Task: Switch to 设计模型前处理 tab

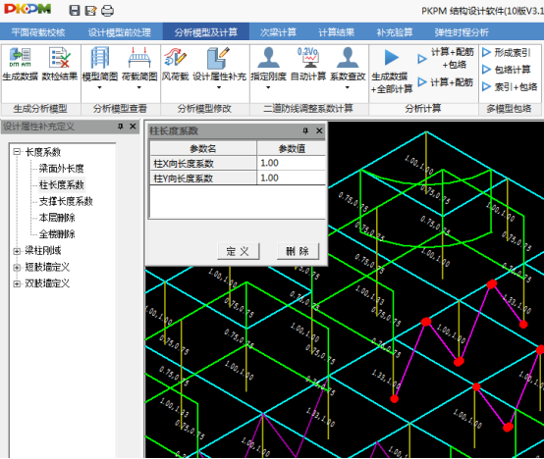Action: [x=120, y=32]
